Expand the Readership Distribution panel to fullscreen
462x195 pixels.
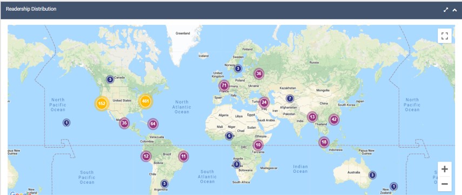click(x=446, y=10)
